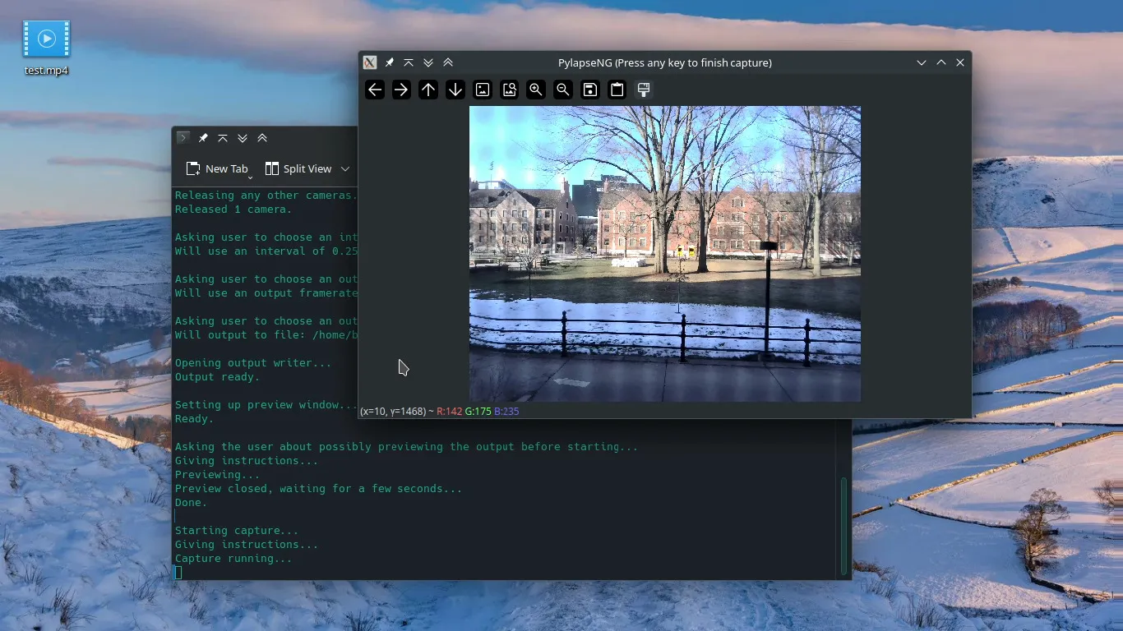The height and width of the screenshot is (631, 1123).
Task: Click the 'Starting capture...' terminal line
Action: [x=237, y=531]
